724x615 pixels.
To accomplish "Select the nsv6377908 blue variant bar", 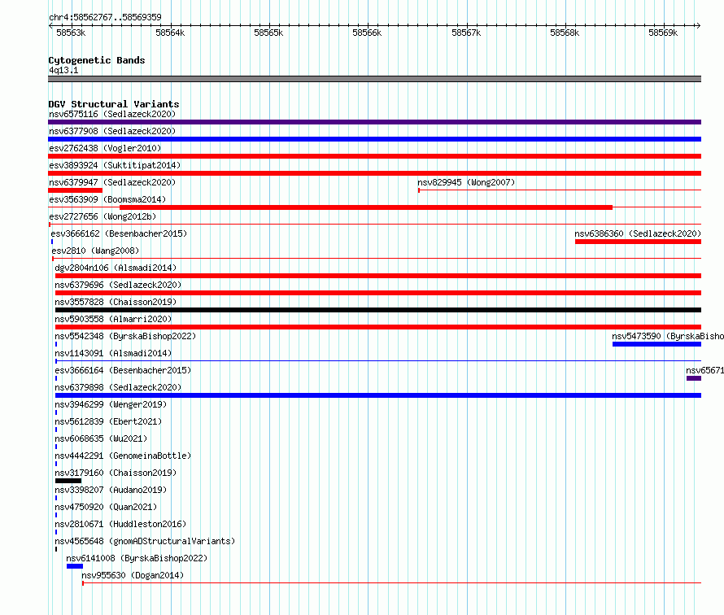I will [x=374, y=139].
